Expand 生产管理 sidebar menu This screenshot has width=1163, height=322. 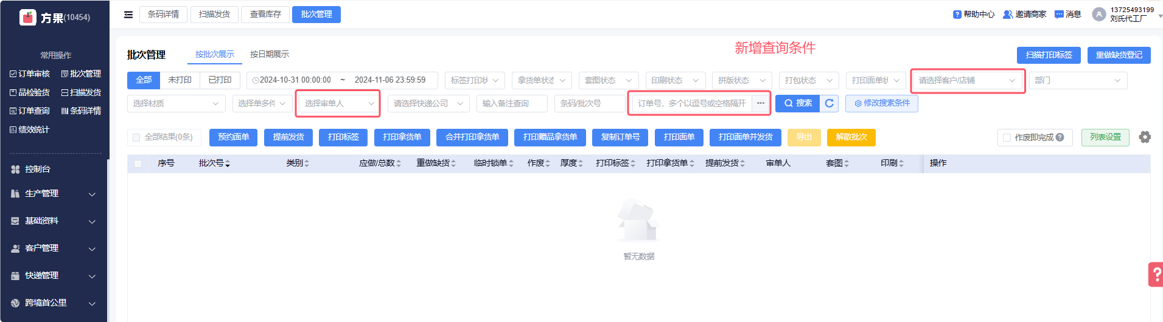(x=54, y=194)
